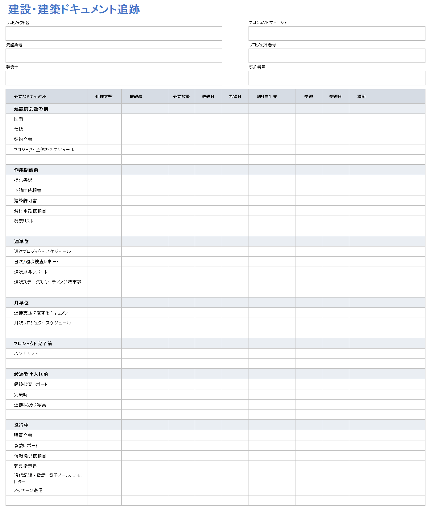This screenshot has height=510, width=431.
Task: Click the 月単位 section row
Action: coord(215,302)
